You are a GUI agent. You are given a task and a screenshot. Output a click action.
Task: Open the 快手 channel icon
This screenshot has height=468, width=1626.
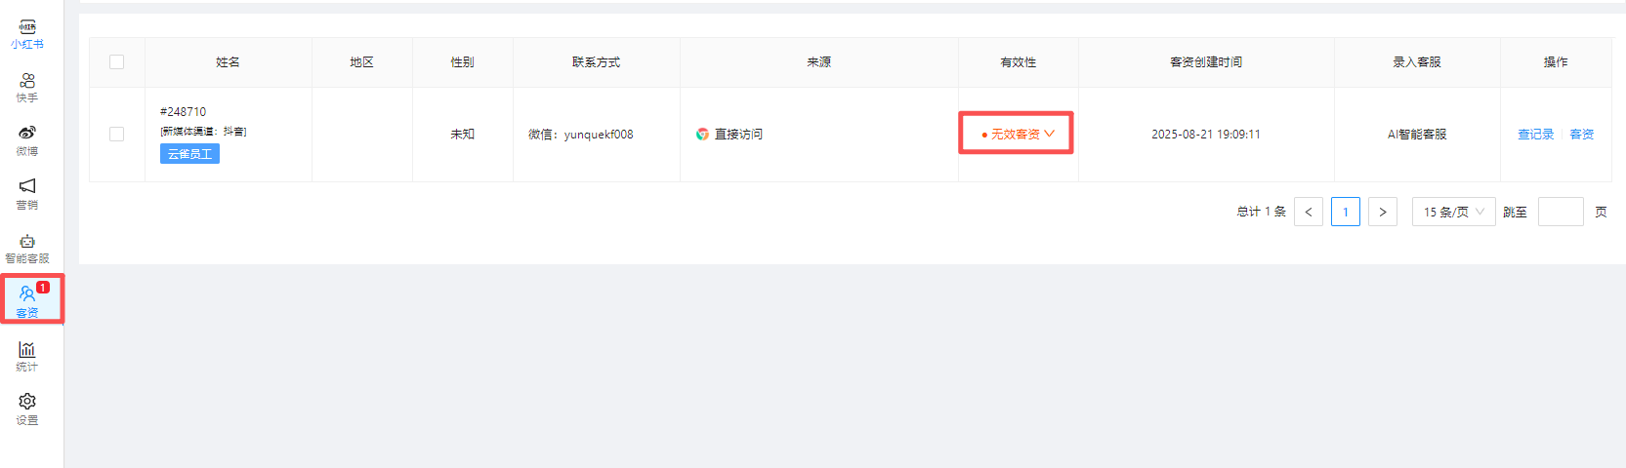27,81
